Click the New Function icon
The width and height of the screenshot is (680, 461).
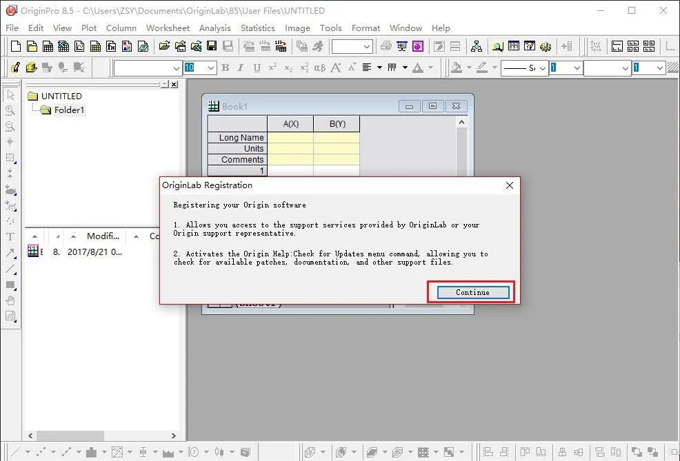111,46
